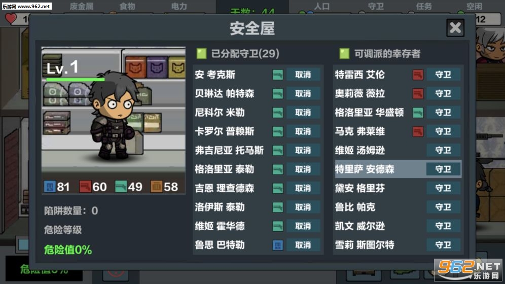Click the blue weapon icon next to 鲁思 巴特勒
The height and width of the screenshot is (284, 505).
point(278,245)
